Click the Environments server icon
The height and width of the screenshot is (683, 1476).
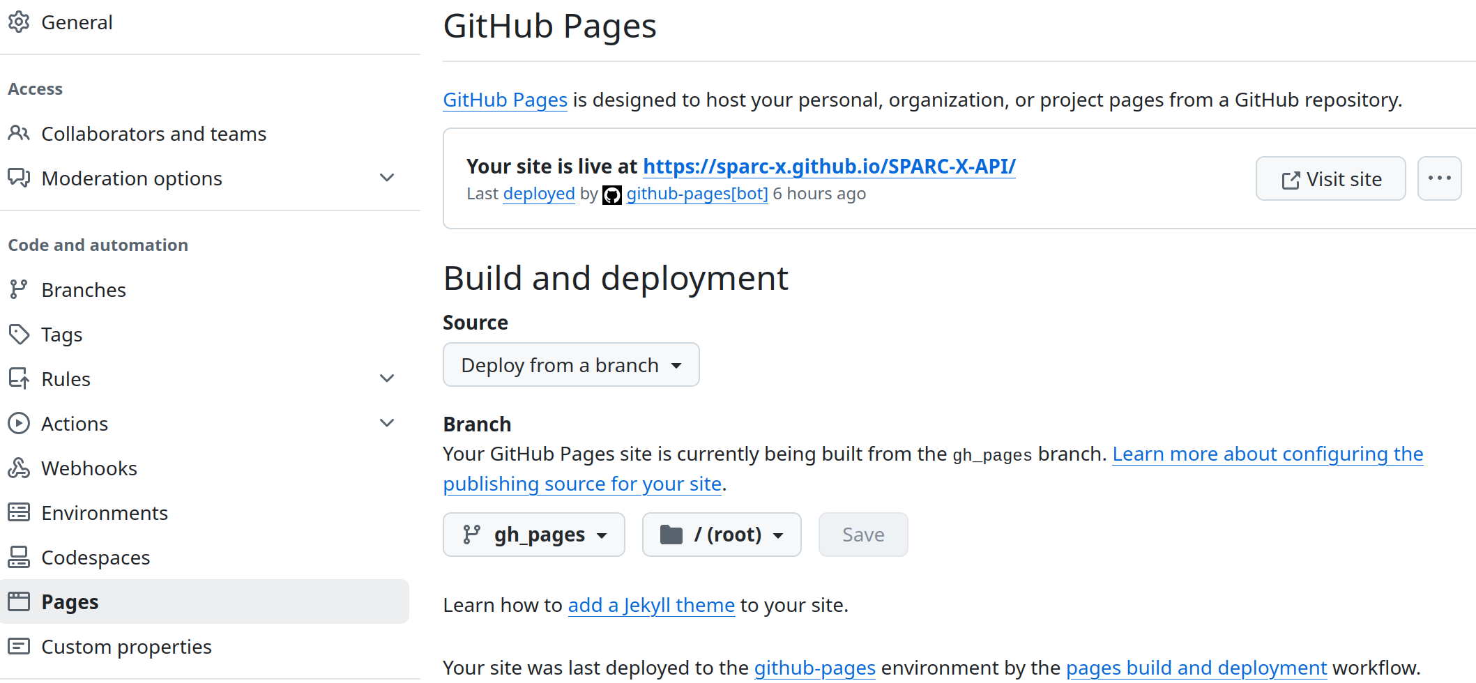click(x=19, y=512)
